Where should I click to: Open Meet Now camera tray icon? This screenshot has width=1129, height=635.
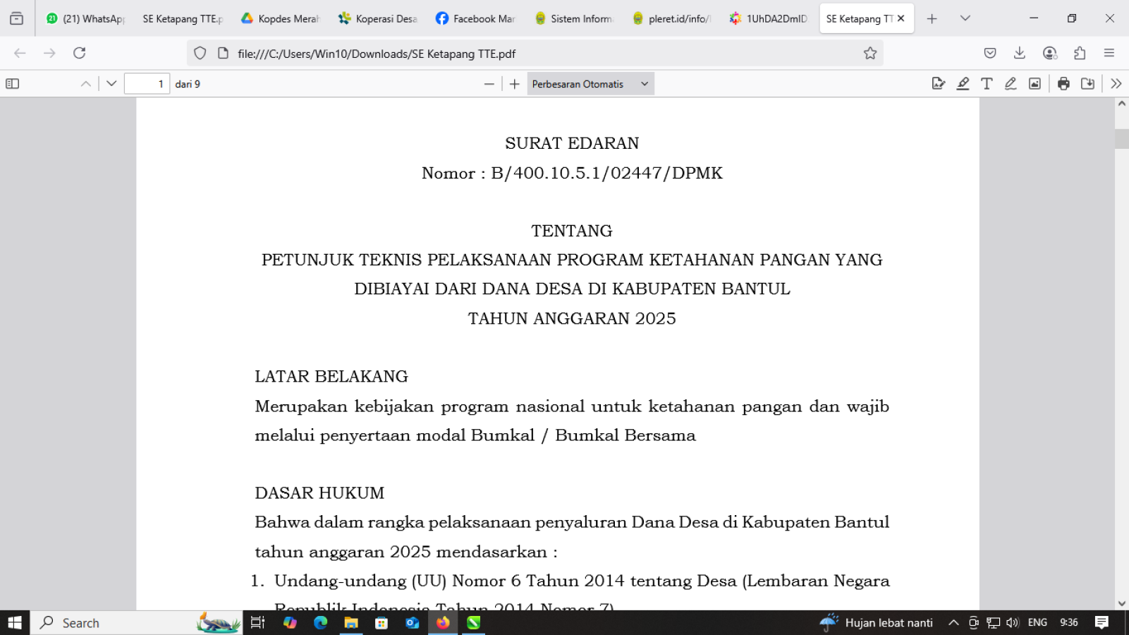tap(973, 623)
